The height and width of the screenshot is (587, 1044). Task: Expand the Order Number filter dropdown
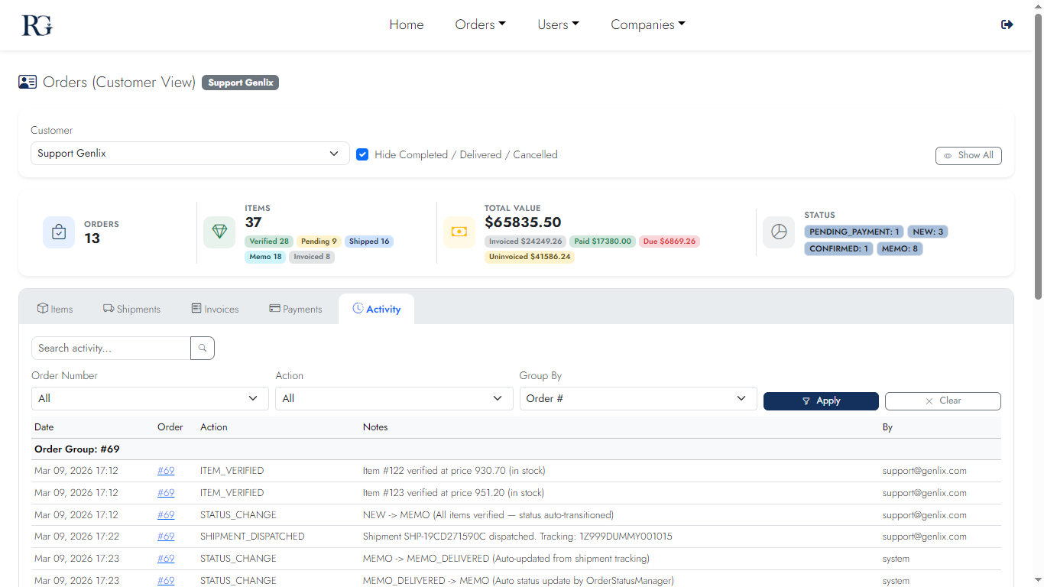[x=150, y=399]
